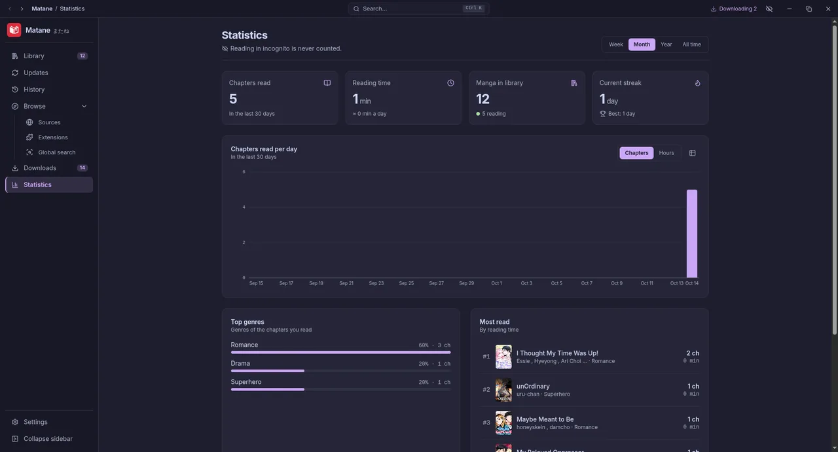The width and height of the screenshot is (838, 452).
Task: Click the Library books icon in sidebar
Action: point(15,56)
